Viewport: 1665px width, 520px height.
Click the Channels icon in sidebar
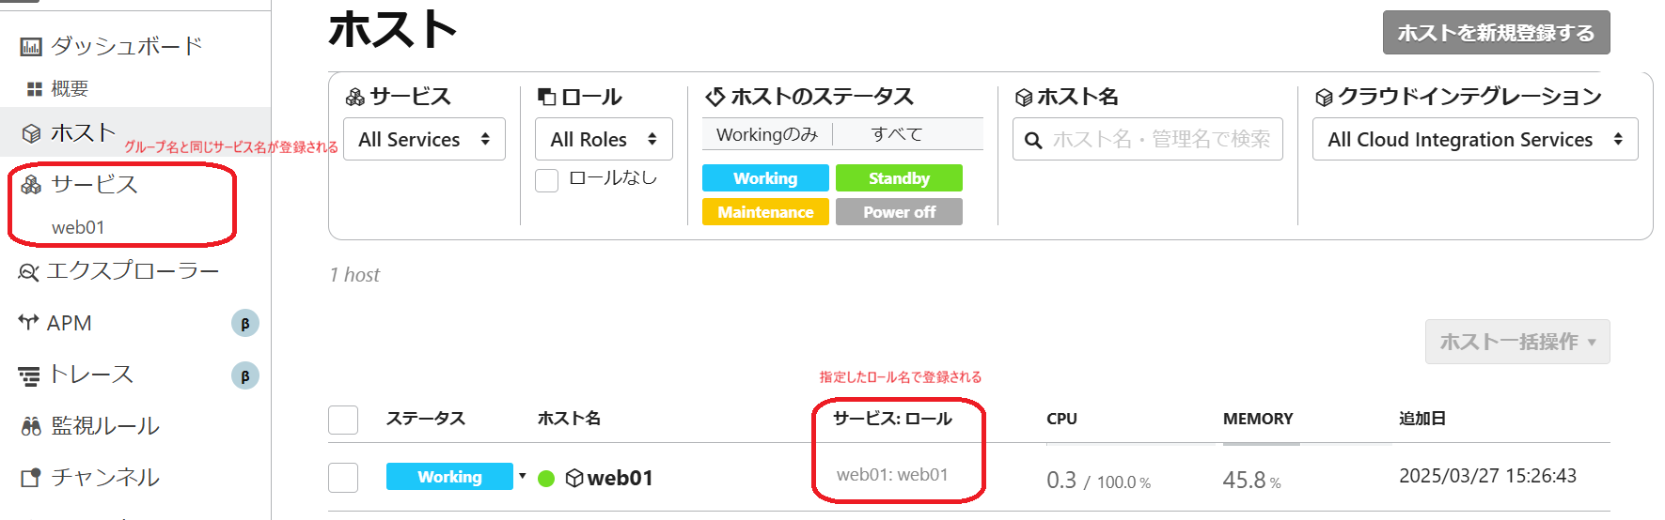coord(31,478)
